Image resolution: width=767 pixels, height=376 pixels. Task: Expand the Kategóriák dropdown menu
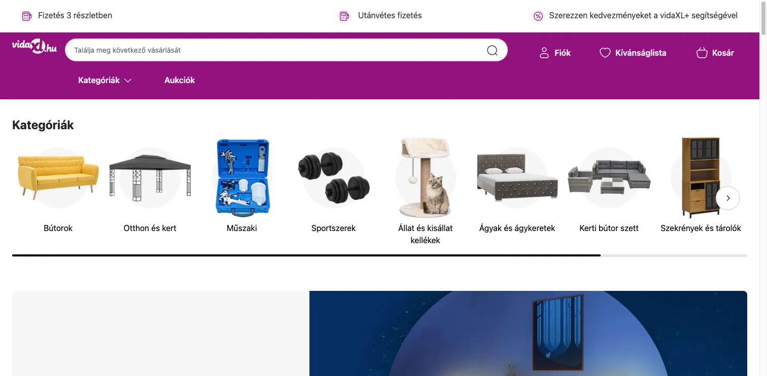click(x=105, y=80)
